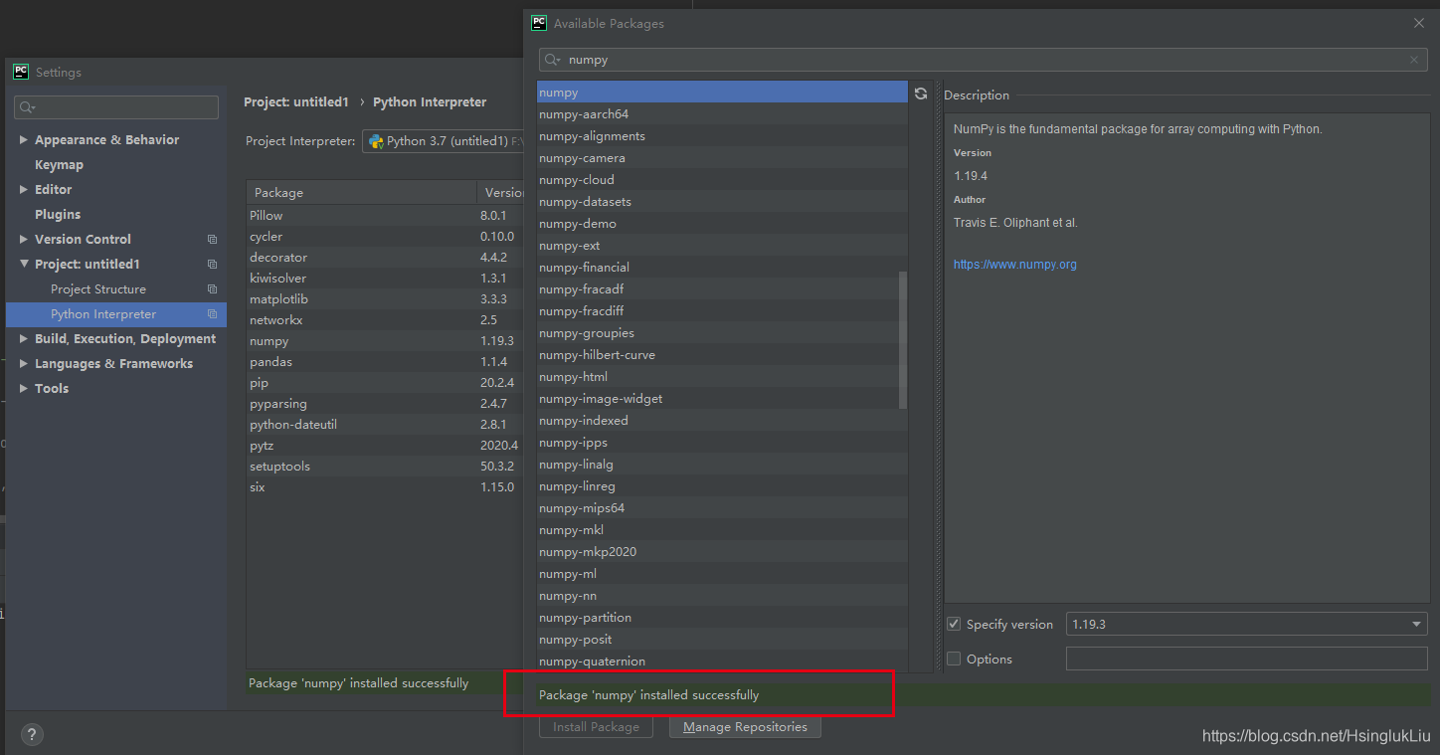Select the pyparsing row in installed packages
The height and width of the screenshot is (755, 1440).
(x=385, y=404)
